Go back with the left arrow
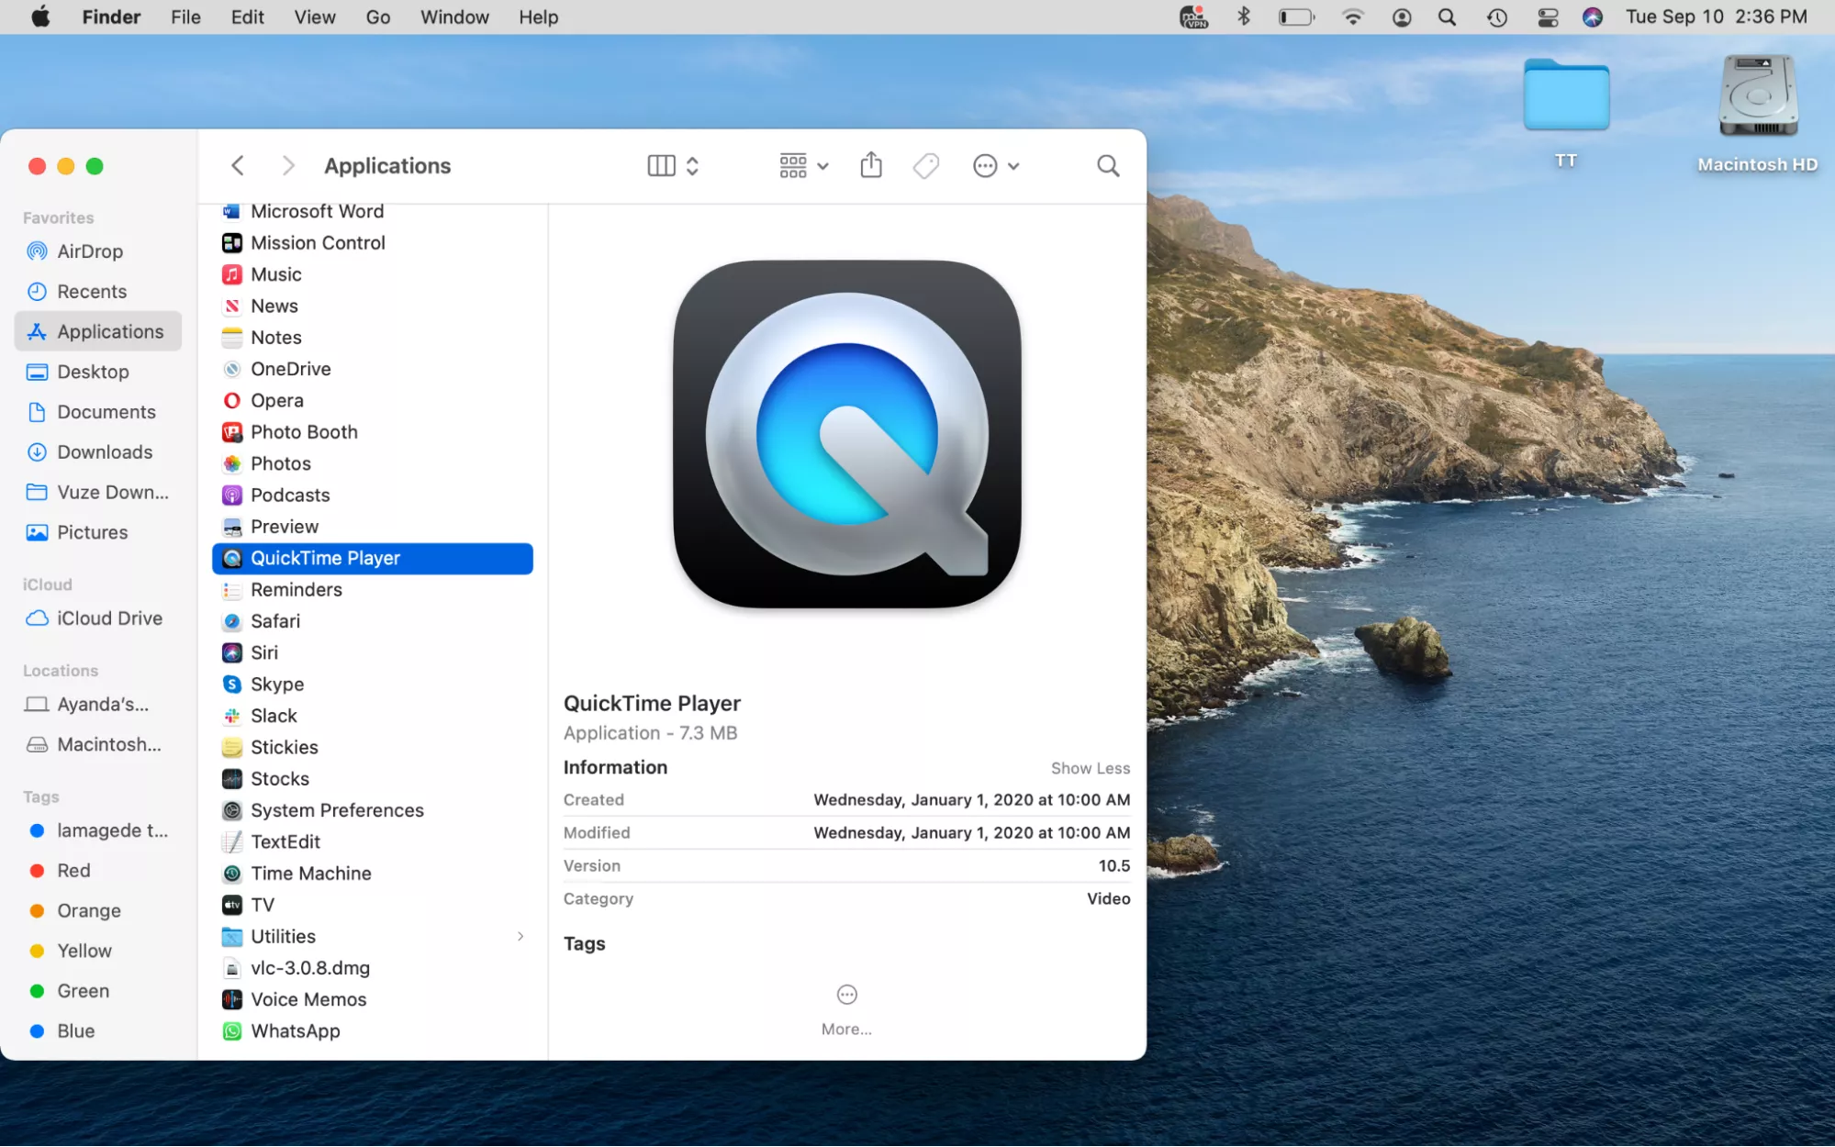This screenshot has height=1147, width=1835. pyautogui.click(x=238, y=166)
